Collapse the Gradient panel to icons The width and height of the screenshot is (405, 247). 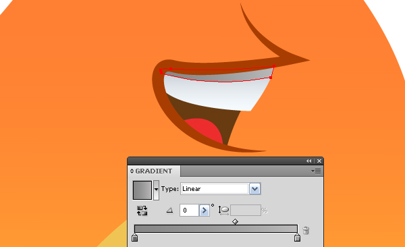[x=309, y=161]
